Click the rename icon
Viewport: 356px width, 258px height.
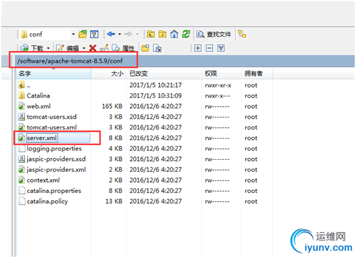104,48
